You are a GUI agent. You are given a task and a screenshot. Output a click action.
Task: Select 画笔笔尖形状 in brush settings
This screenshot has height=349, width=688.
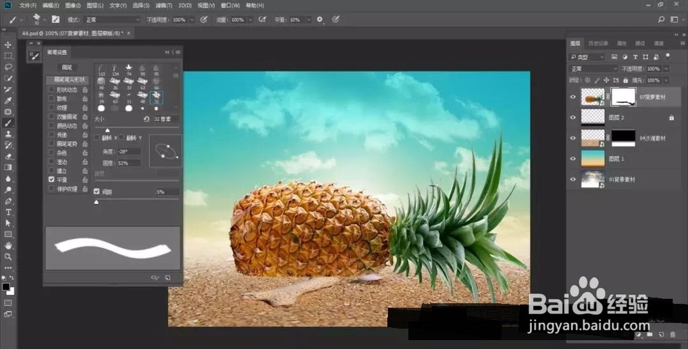click(x=67, y=80)
